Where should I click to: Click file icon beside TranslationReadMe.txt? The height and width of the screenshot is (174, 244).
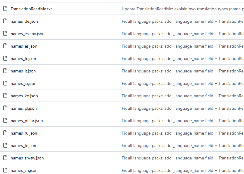click(x=5, y=8)
